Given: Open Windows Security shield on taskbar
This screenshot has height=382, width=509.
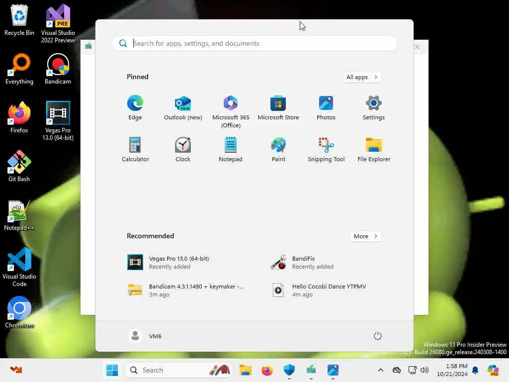Looking at the screenshot, I should pos(289,370).
